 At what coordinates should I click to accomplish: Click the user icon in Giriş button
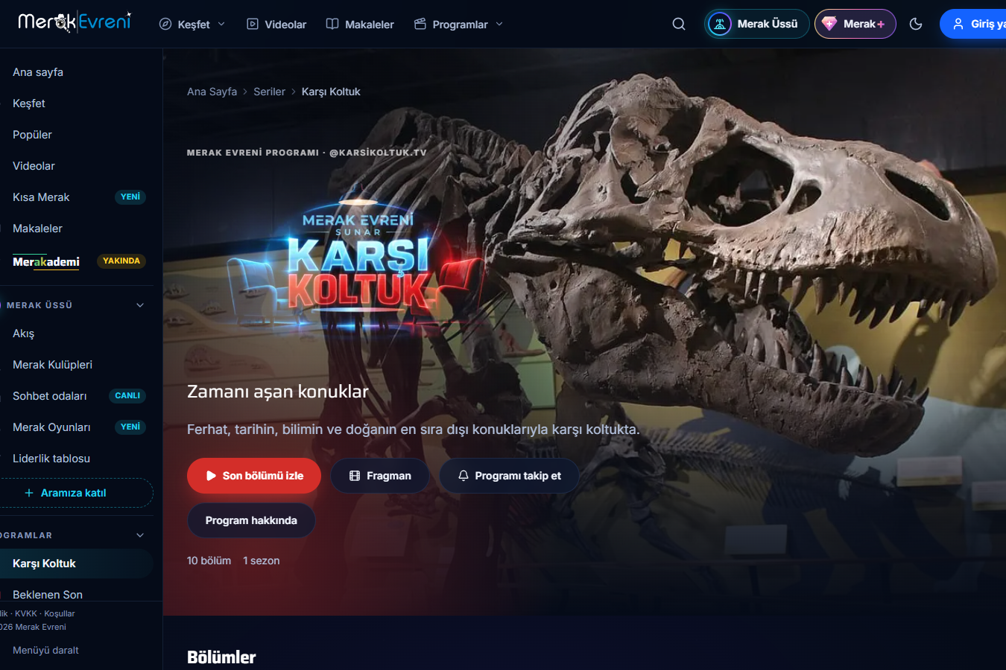coord(958,24)
